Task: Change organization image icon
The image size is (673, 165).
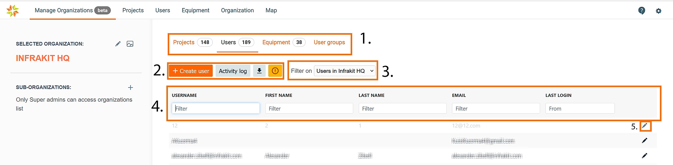Action: (130, 44)
